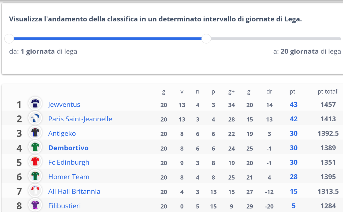Click the Antigeko black jersey icon
Screen dimensions: 343x212
tap(35, 133)
